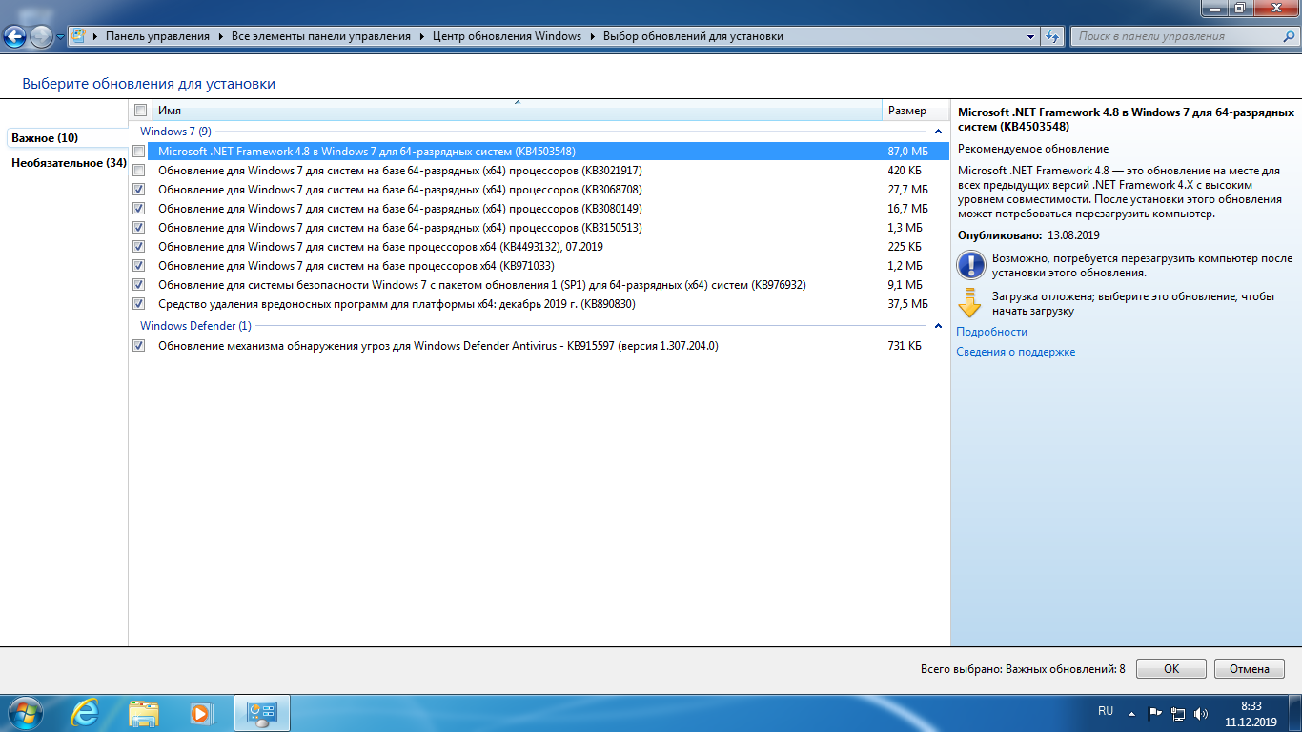Select the KB3150513 update row text

point(399,228)
